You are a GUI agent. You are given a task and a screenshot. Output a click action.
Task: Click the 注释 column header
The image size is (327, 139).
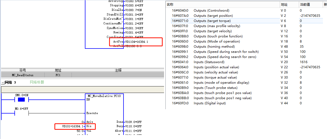(118, 70)
